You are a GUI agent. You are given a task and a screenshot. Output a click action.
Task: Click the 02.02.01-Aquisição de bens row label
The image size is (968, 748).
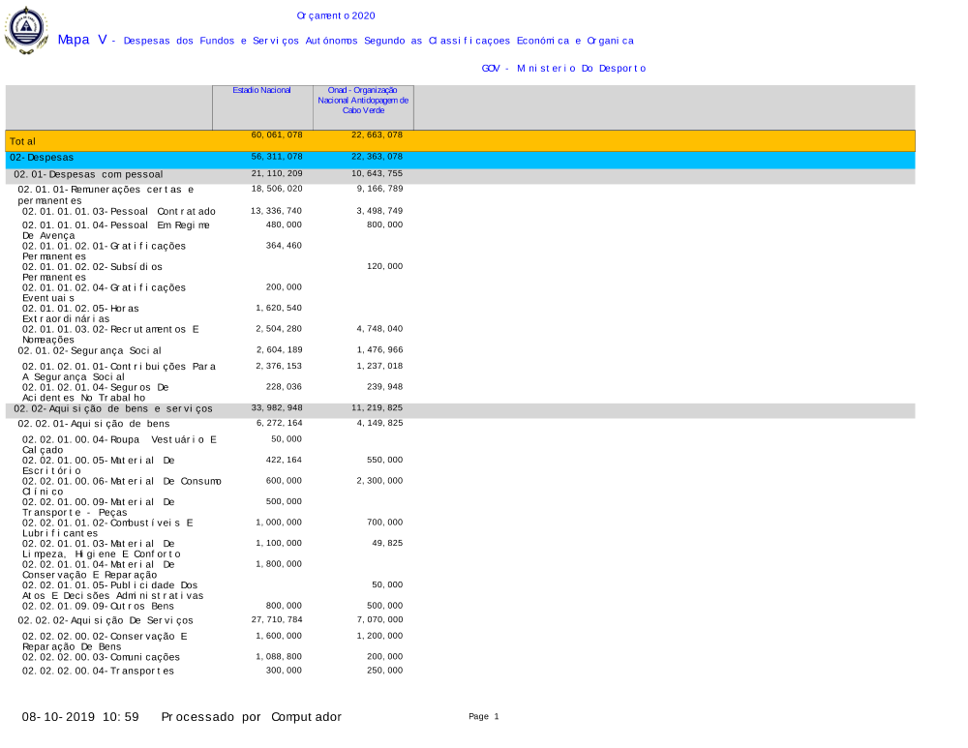point(94,424)
